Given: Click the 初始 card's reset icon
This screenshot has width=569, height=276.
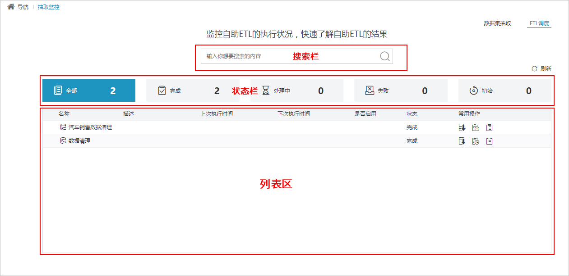Looking at the screenshot, I should point(473,90).
